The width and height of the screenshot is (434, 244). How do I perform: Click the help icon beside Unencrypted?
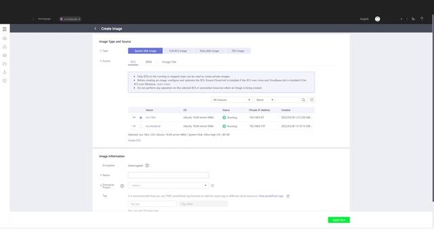147,165
